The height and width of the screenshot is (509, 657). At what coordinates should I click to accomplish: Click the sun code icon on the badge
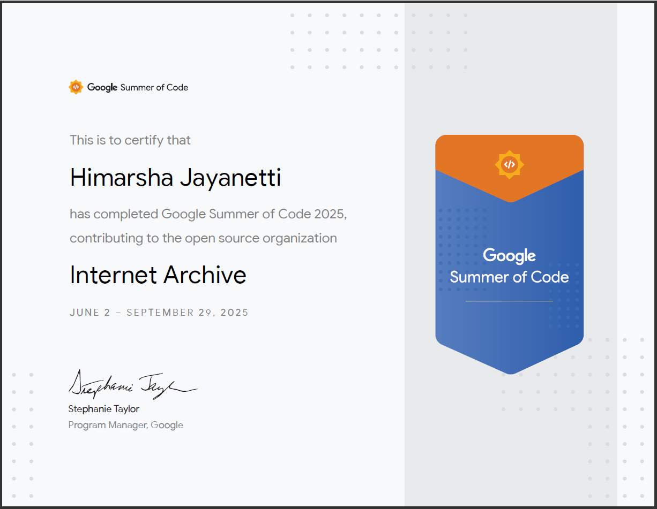(509, 164)
